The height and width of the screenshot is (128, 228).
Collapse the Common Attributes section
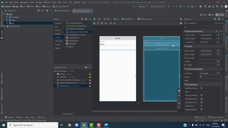(185, 69)
